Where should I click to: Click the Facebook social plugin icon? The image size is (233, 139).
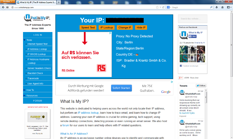181,66
